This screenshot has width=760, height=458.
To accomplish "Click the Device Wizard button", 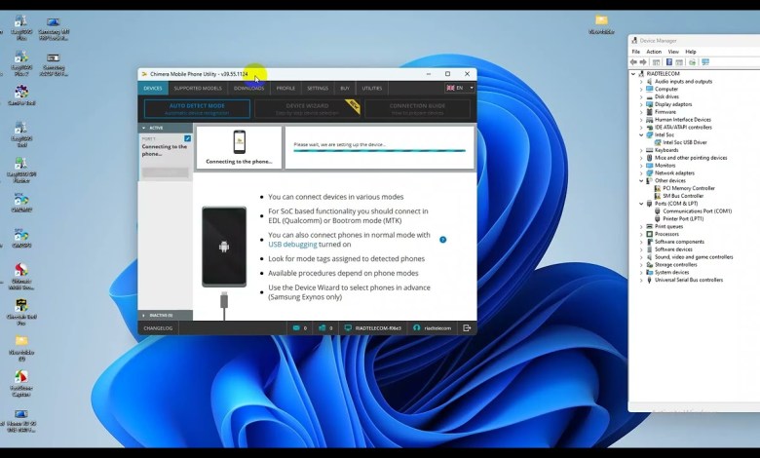I will (307, 108).
